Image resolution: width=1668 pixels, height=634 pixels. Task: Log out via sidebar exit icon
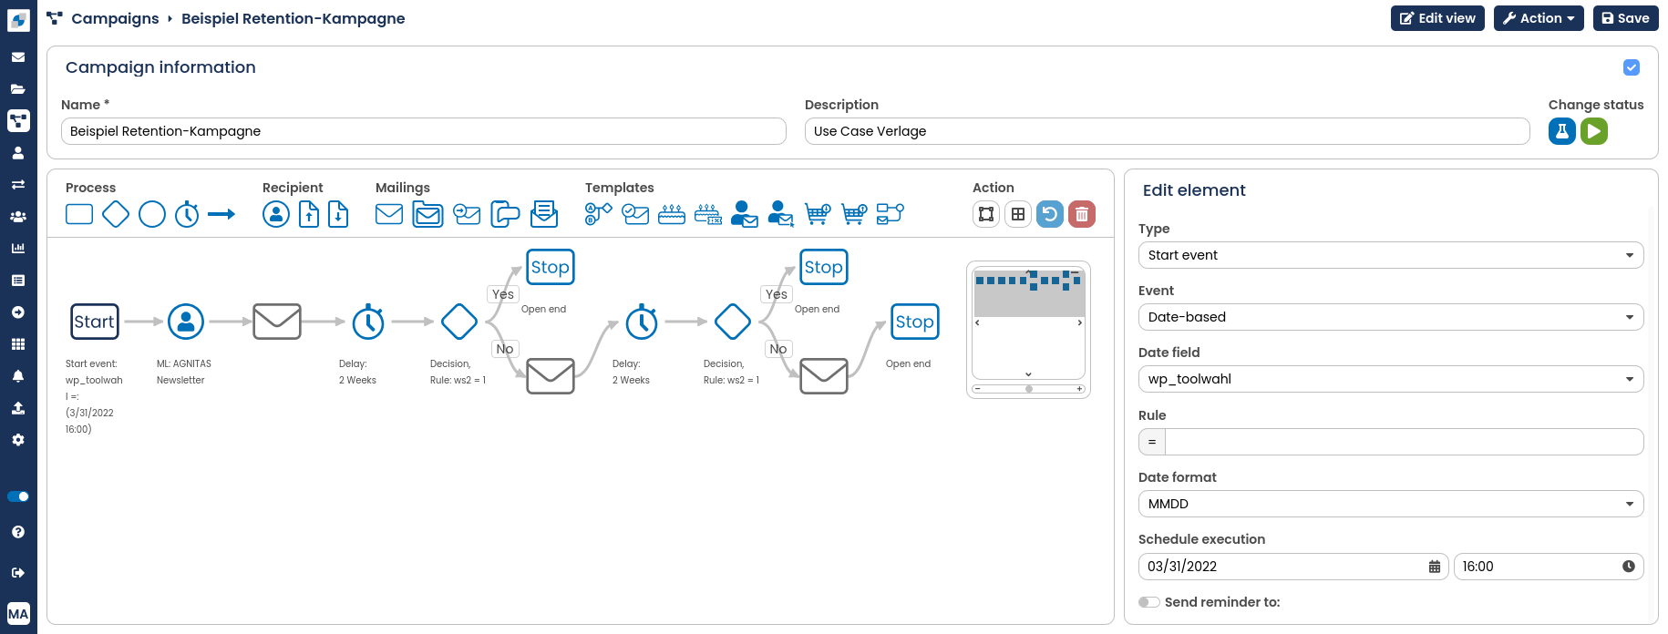click(18, 573)
